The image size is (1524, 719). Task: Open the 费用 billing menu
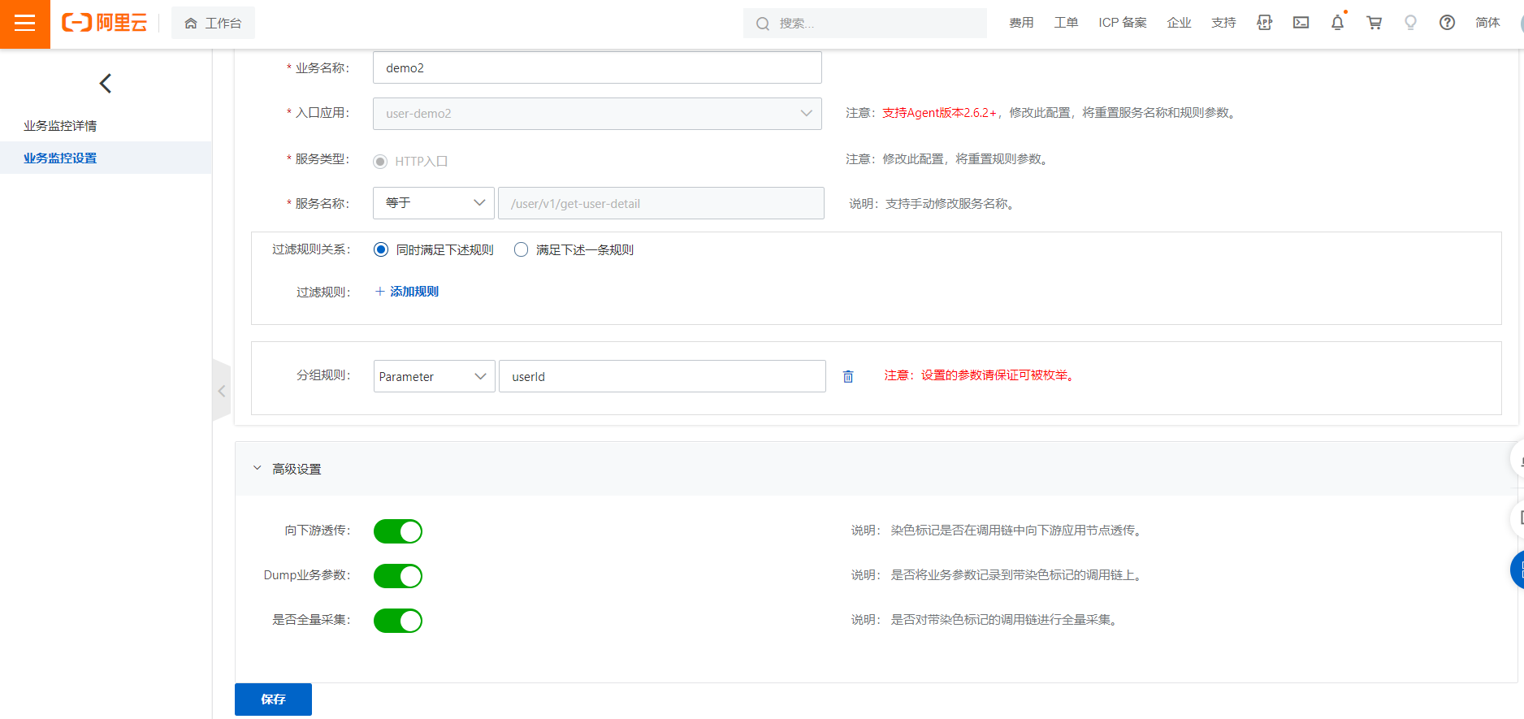1021,23
